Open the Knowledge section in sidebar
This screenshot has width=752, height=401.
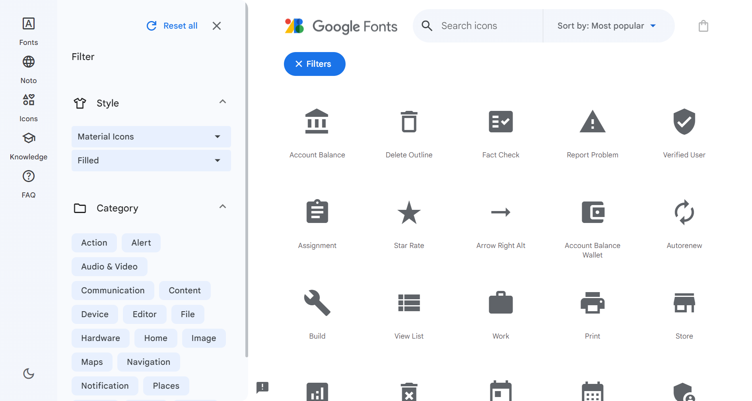coord(29,146)
